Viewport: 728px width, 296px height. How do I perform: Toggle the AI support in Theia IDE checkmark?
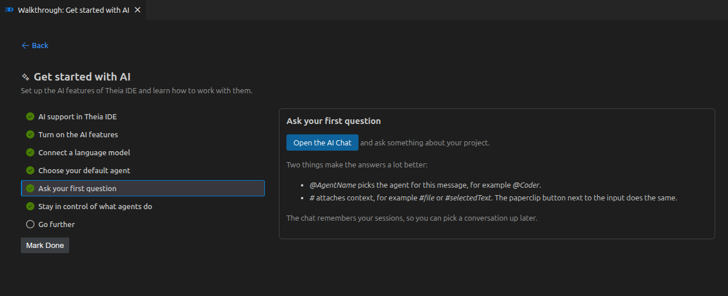click(x=30, y=116)
